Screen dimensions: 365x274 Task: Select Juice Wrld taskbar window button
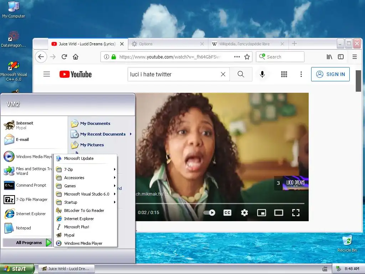(66, 269)
